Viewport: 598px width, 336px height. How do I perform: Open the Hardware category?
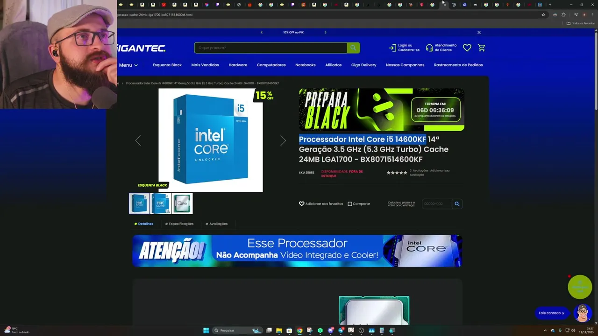[x=238, y=65]
